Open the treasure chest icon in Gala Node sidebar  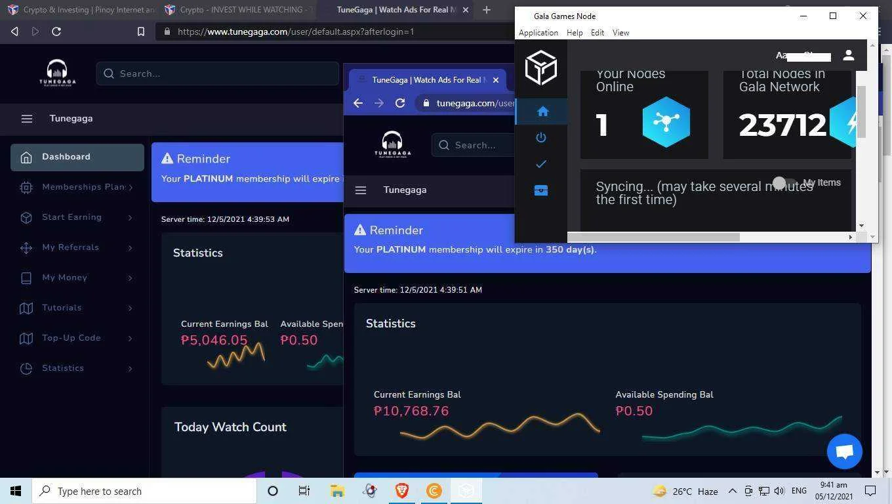(x=541, y=190)
